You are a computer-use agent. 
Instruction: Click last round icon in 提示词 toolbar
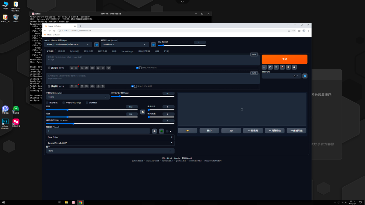coord(109,68)
